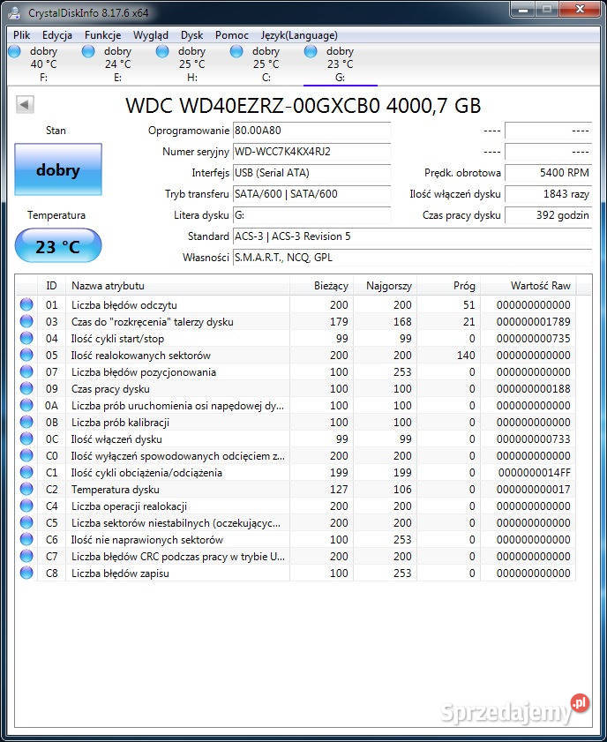Click the 'Najgorszy' column header
Image resolution: width=607 pixels, height=742 pixels.
(386, 285)
